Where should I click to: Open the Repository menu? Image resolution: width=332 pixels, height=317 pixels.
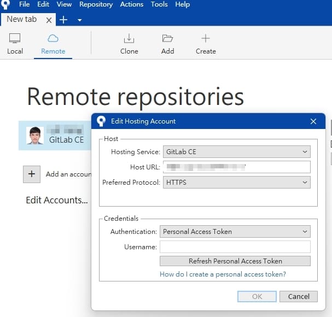coord(96,4)
